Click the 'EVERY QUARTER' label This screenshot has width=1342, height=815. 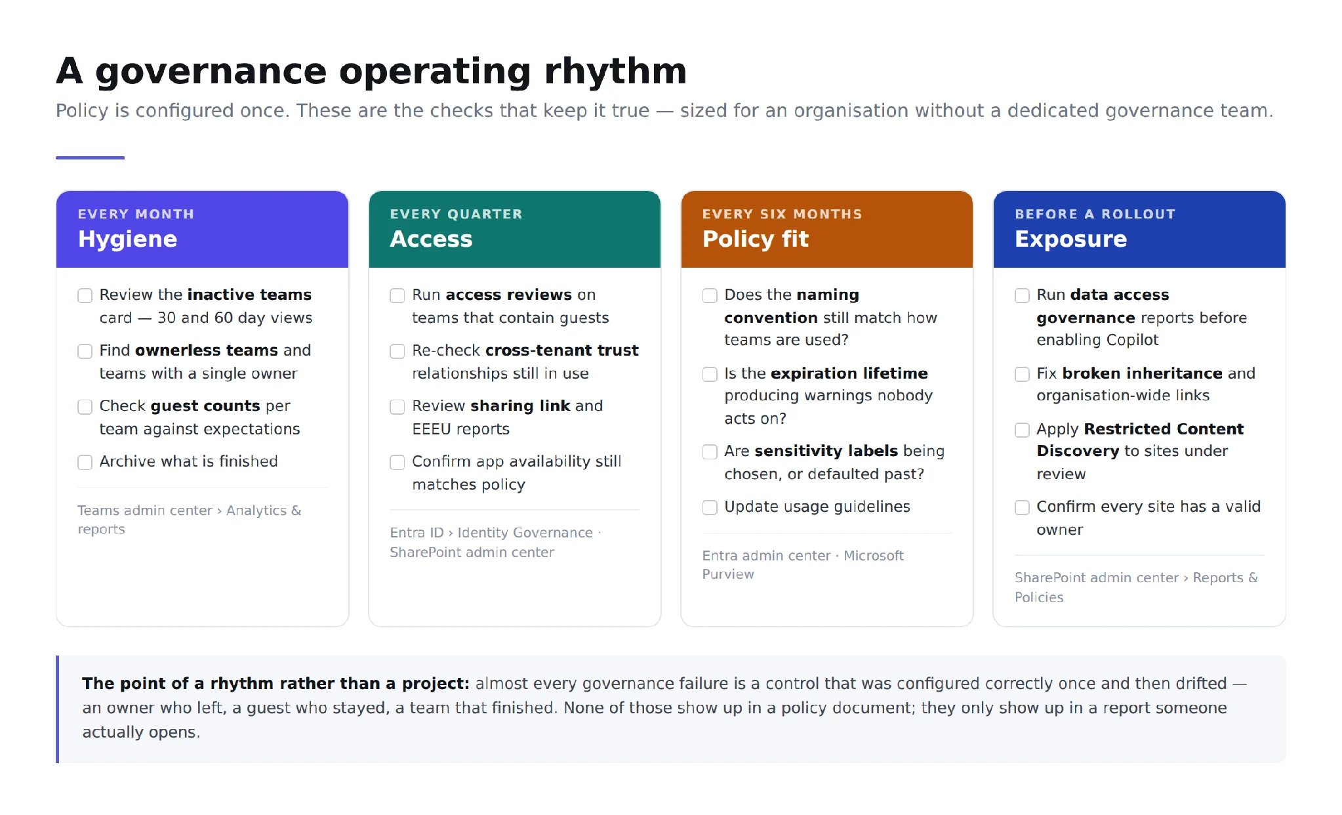[456, 214]
